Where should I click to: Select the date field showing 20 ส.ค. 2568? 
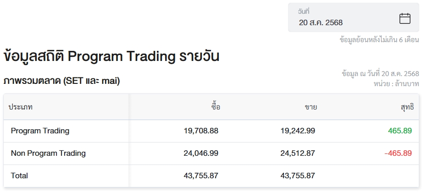(x=353, y=17)
